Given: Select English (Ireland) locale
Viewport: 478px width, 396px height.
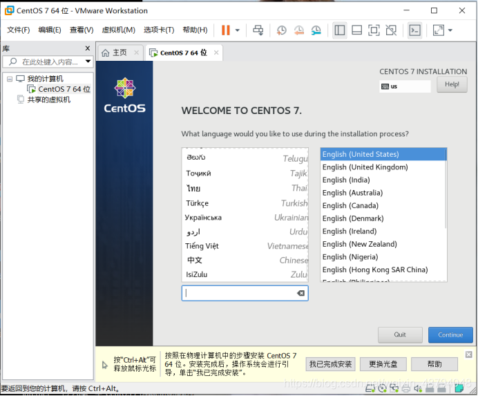Looking at the screenshot, I should [383, 232].
